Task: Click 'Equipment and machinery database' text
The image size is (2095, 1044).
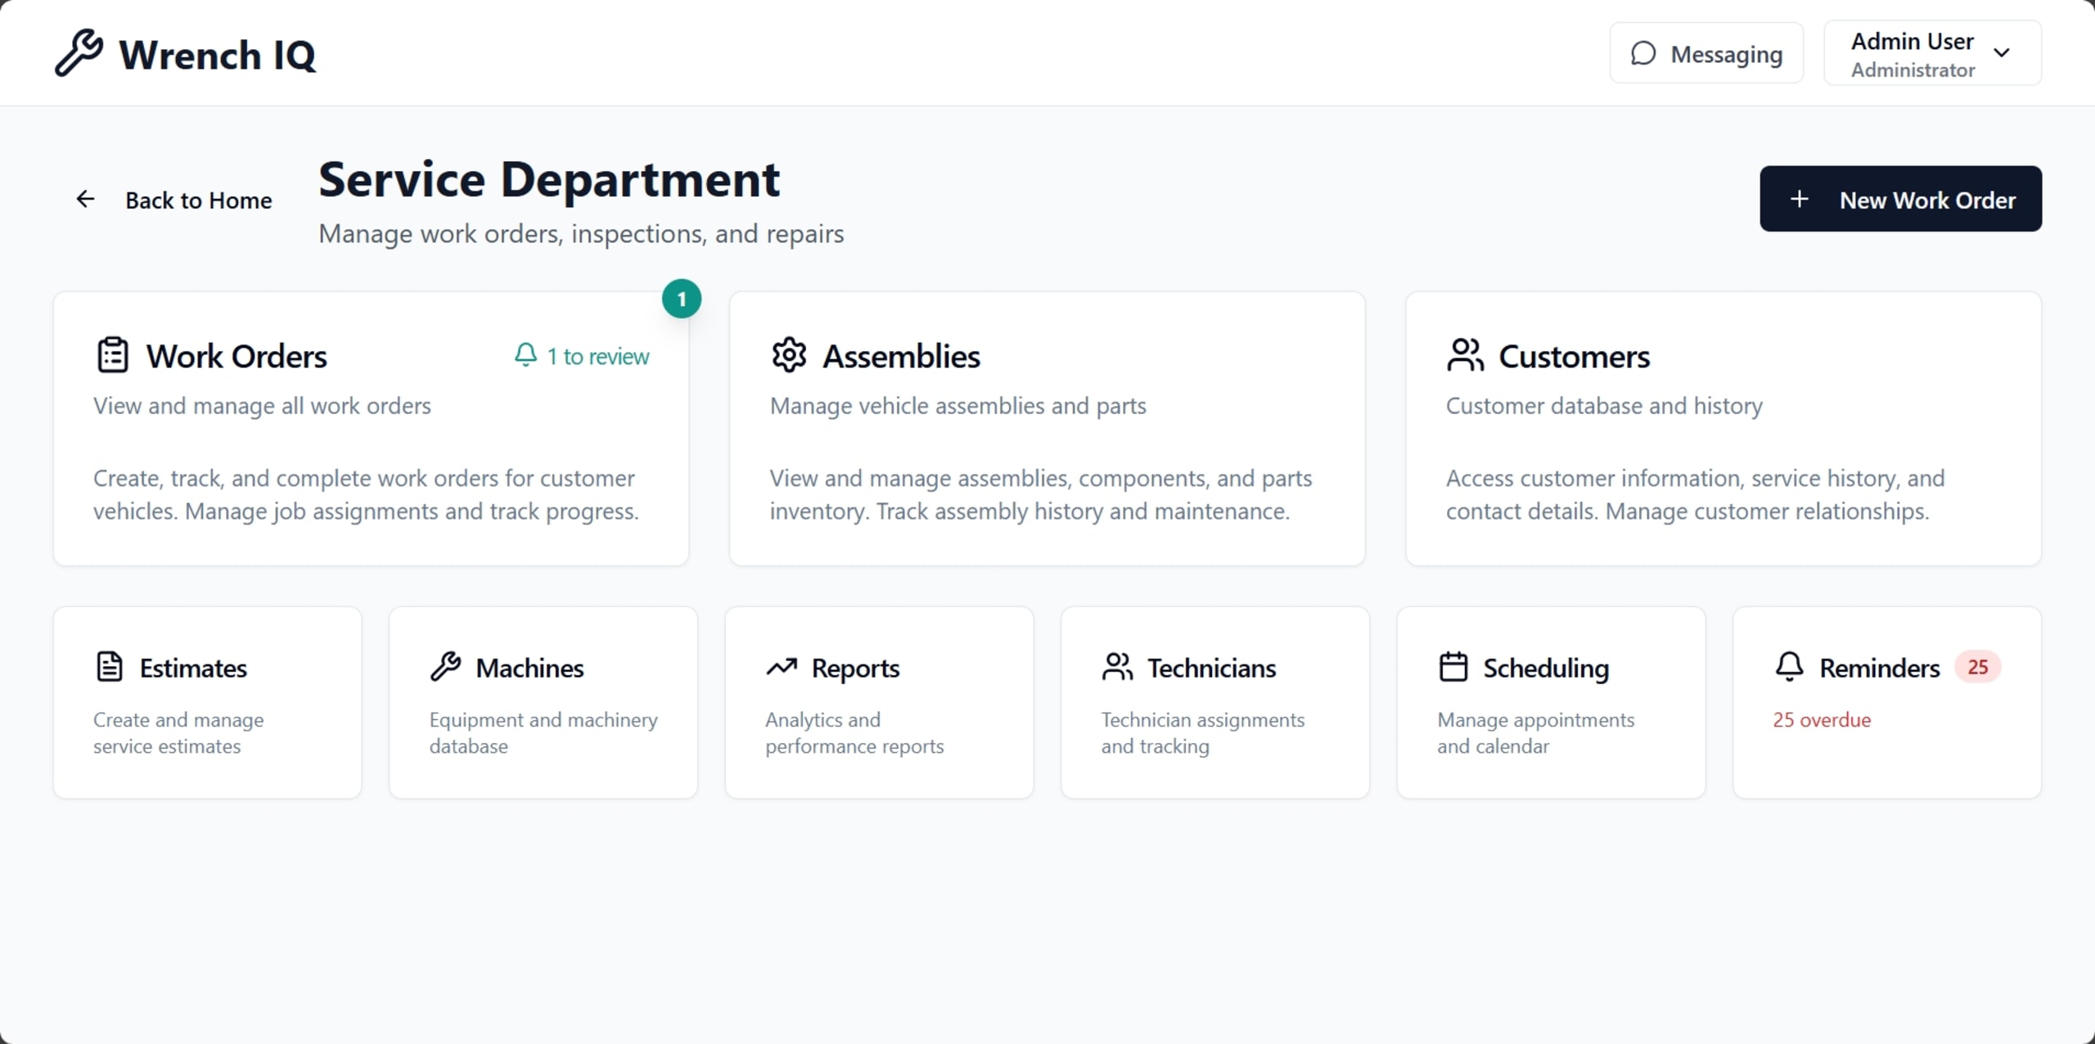Action: 543,733
